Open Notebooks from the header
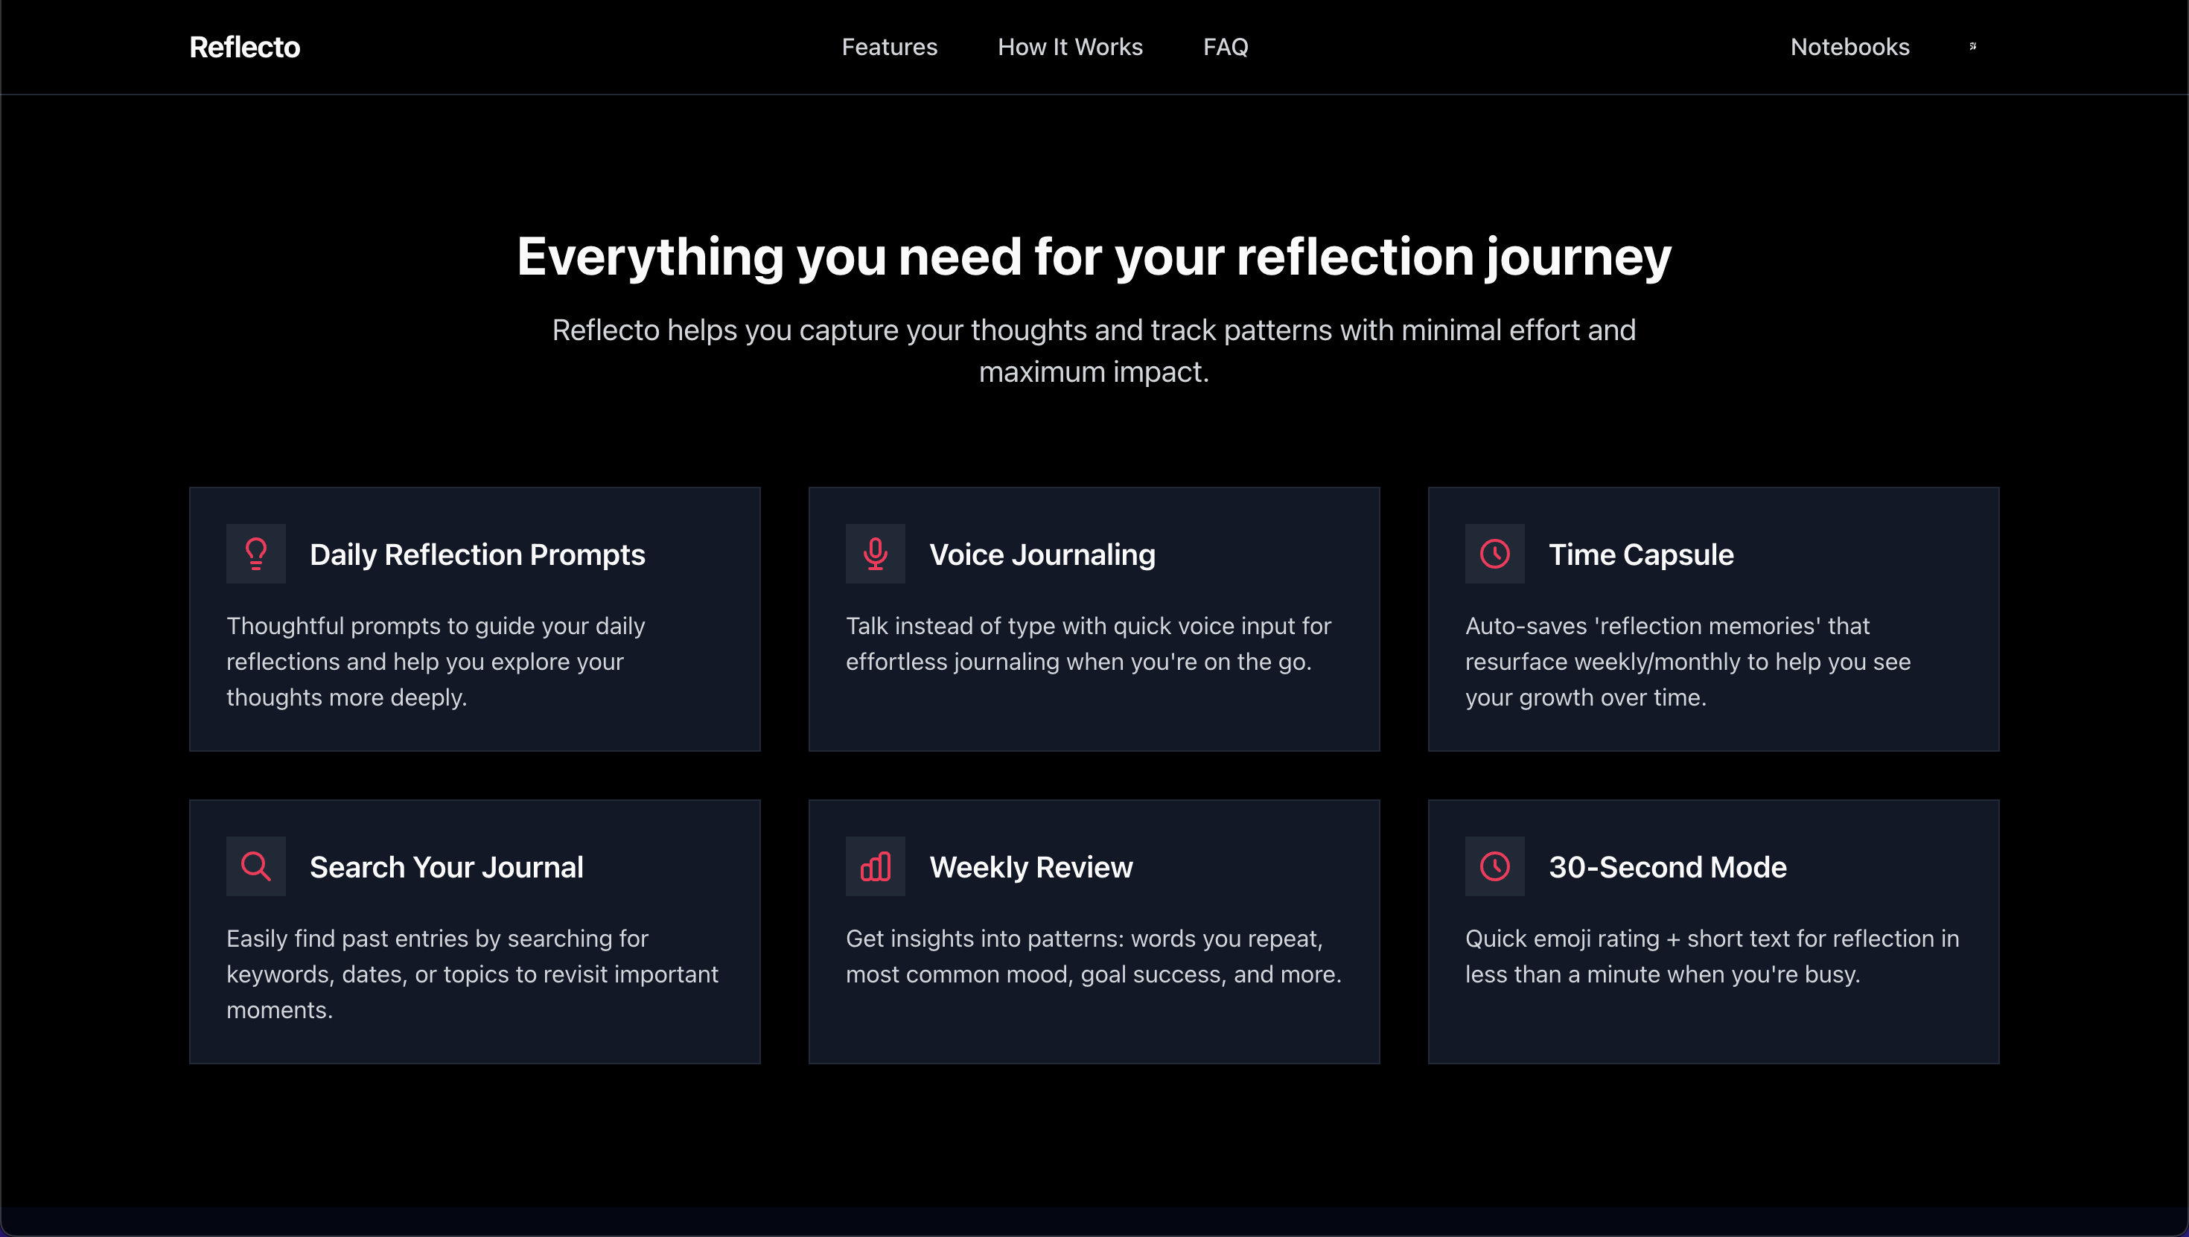The image size is (2189, 1237). (x=1849, y=47)
